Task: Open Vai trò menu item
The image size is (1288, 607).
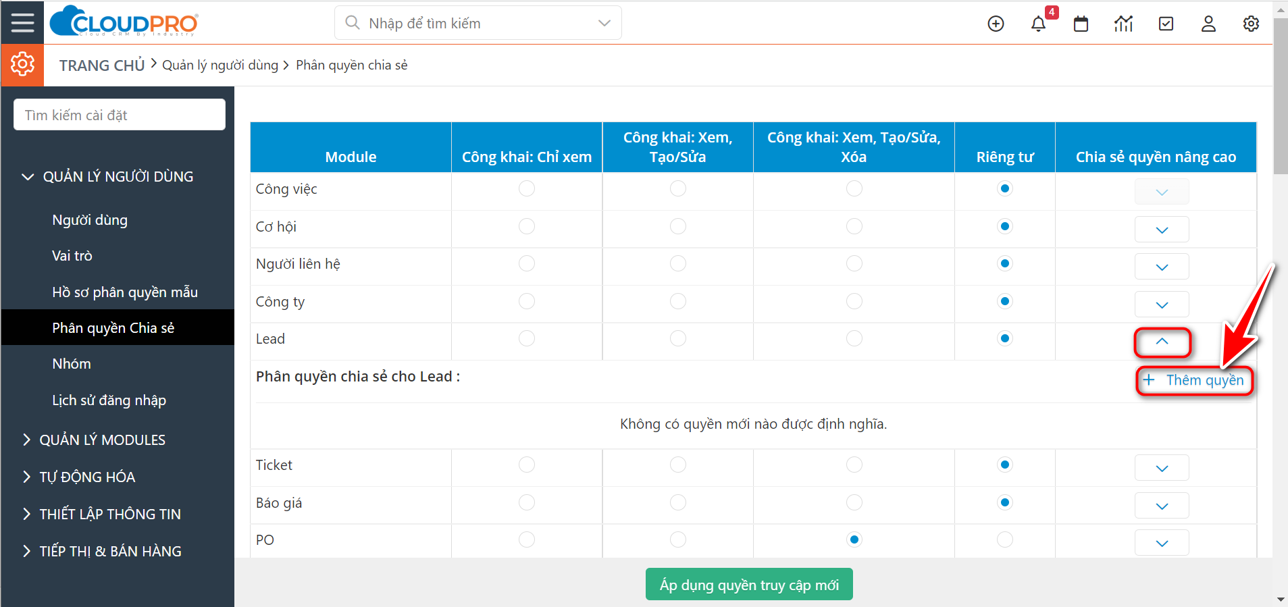Action: click(72, 256)
